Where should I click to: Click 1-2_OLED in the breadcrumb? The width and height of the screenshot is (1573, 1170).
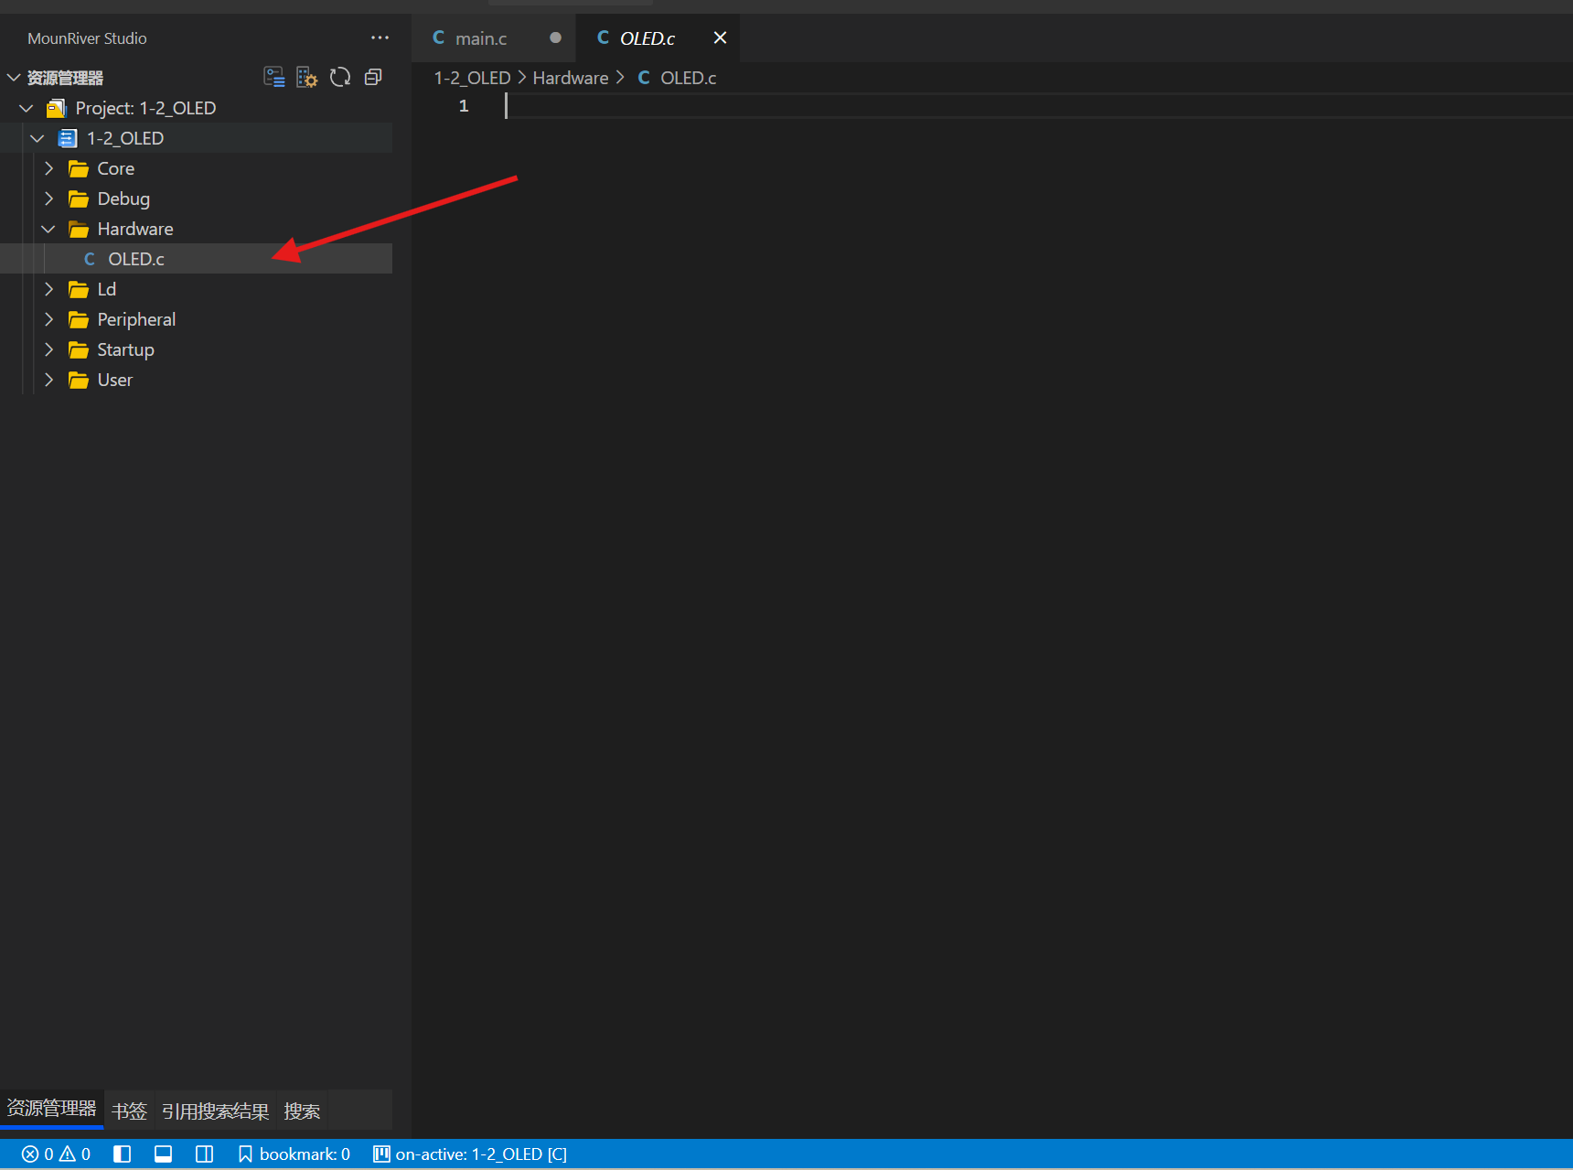[x=472, y=78]
